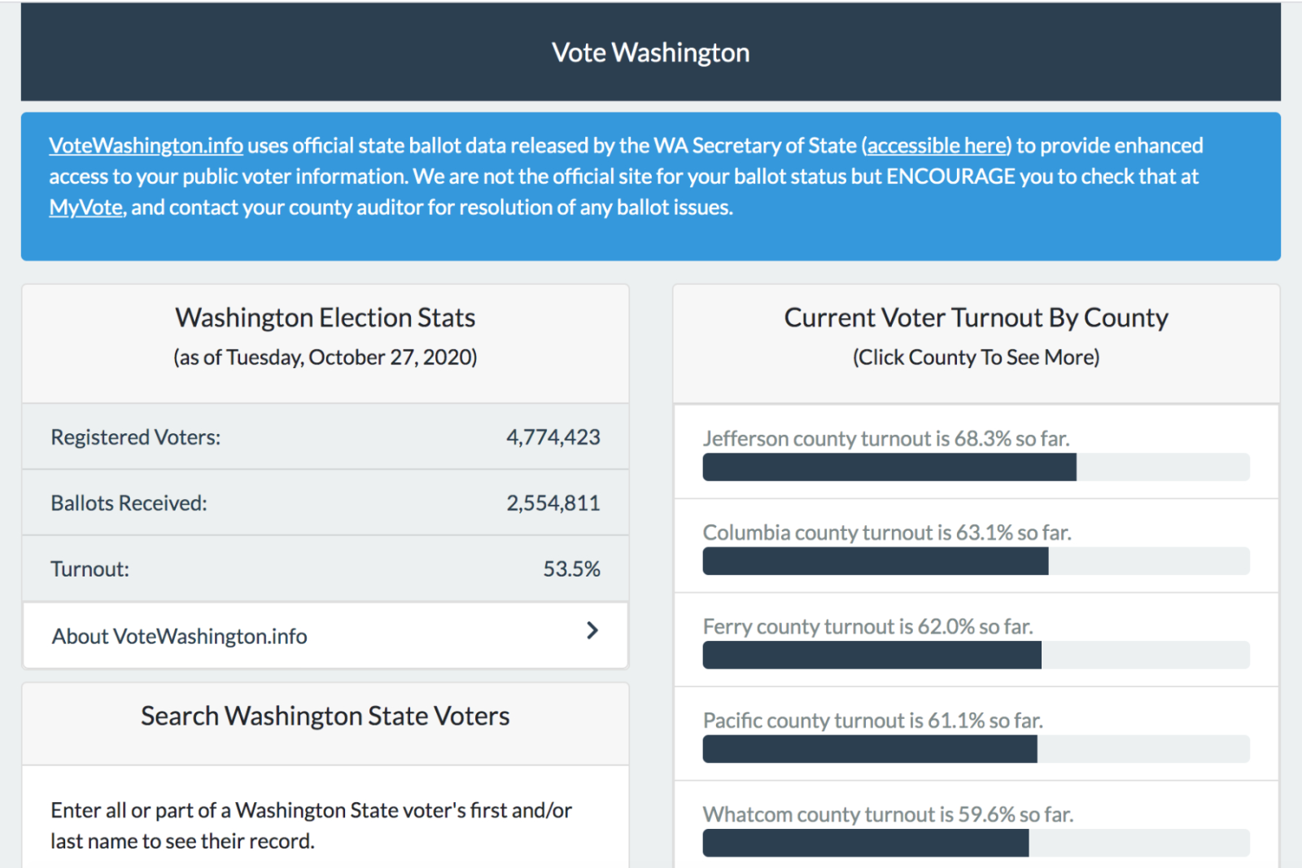Click Jefferson county turnout text label
The image size is (1302, 868).
(x=885, y=439)
